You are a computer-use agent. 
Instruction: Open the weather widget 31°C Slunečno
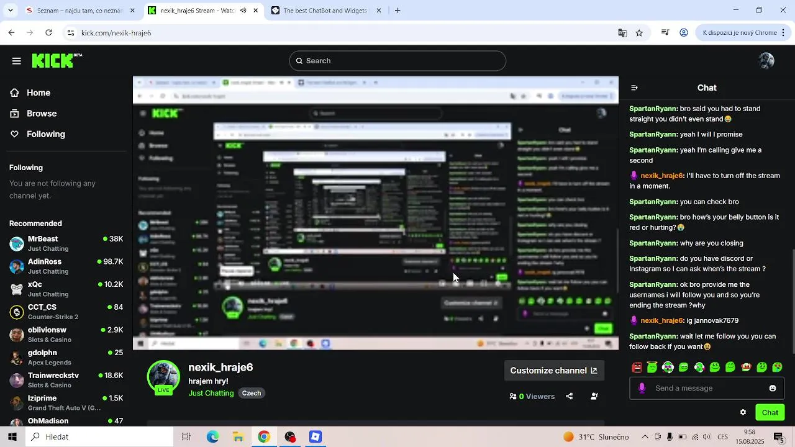596,437
